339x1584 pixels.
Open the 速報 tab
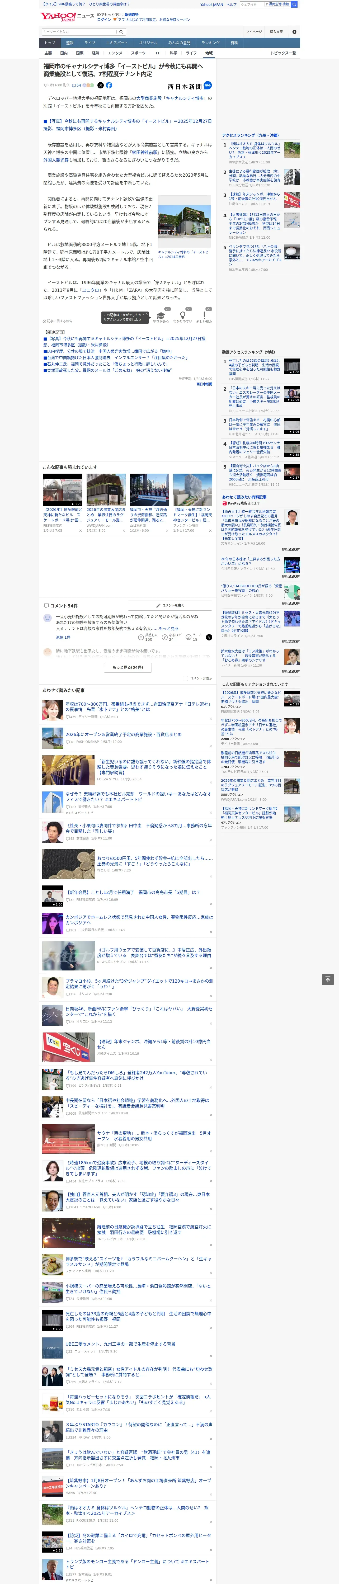pos(69,43)
